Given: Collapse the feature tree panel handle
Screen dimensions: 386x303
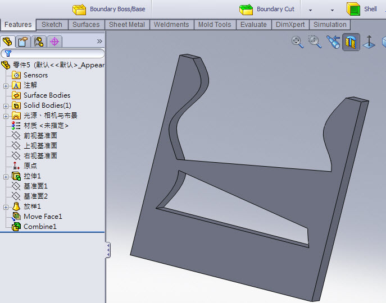Looking at the screenshot, I should click(108, 250).
